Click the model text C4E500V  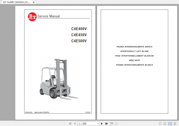[79, 41]
